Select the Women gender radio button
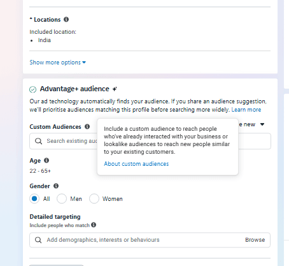This screenshot has width=289, height=266. pyautogui.click(x=94, y=198)
